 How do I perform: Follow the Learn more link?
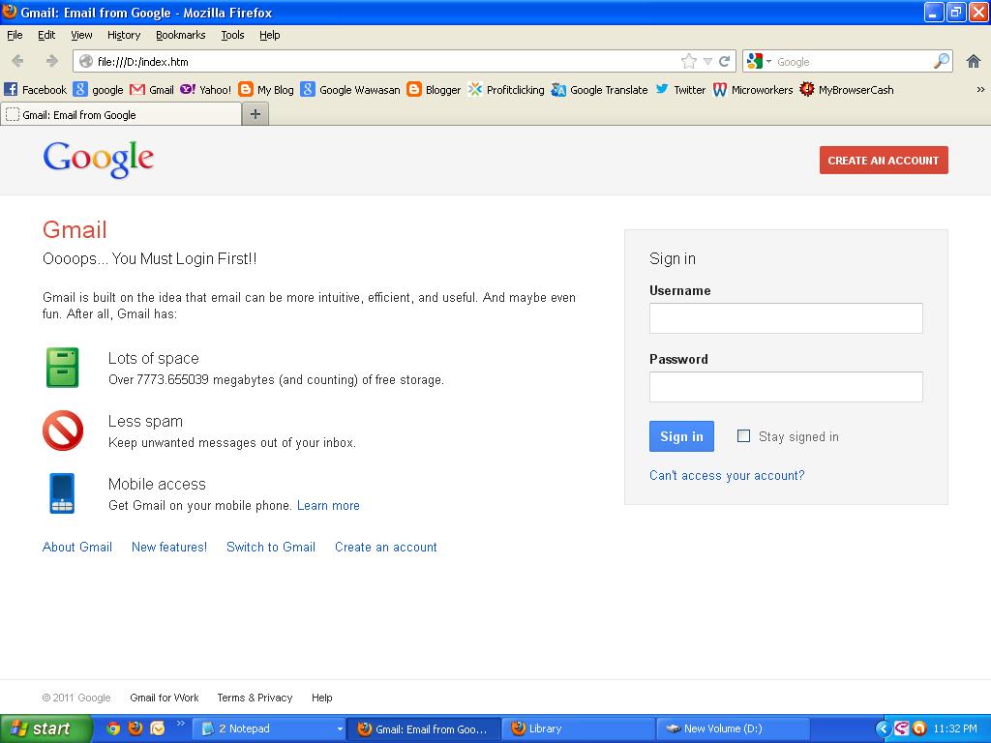click(x=328, y=505)
